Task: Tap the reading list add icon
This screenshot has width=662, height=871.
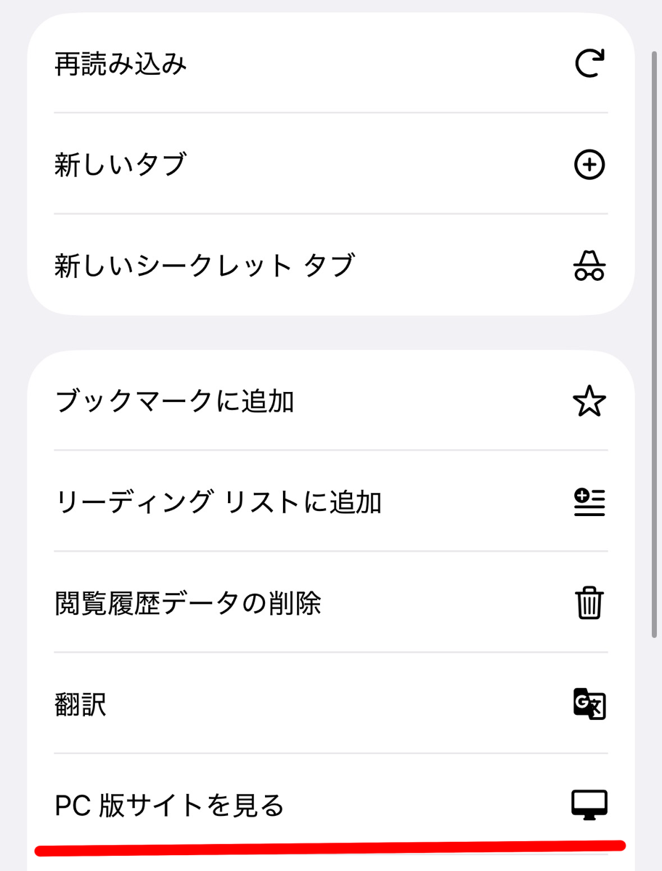Action: tap(589, 502)
